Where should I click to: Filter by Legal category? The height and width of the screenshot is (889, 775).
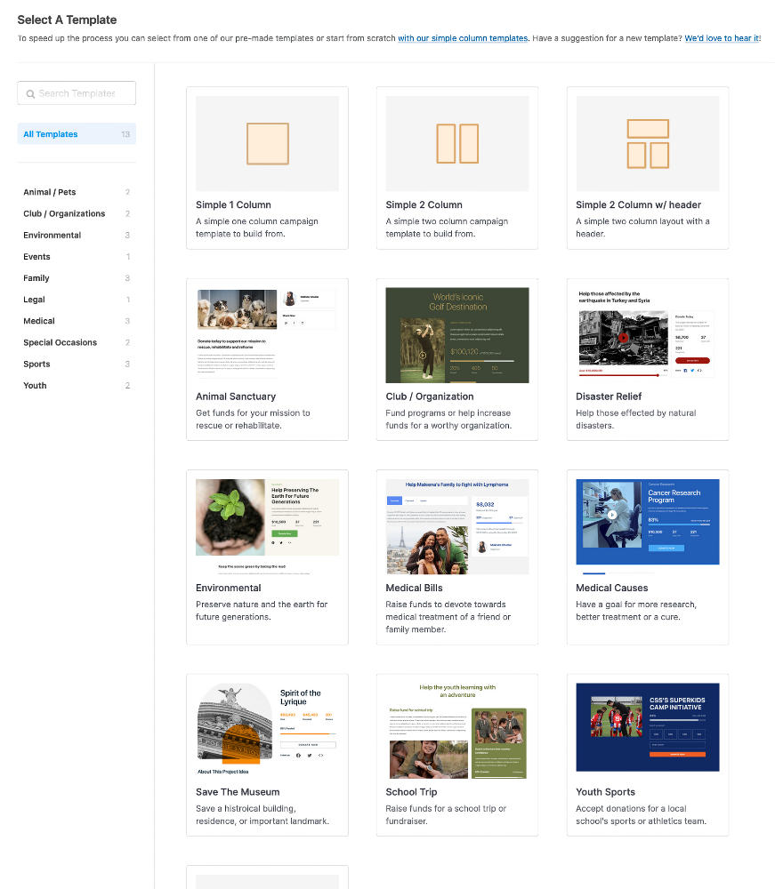pos(77,300)
